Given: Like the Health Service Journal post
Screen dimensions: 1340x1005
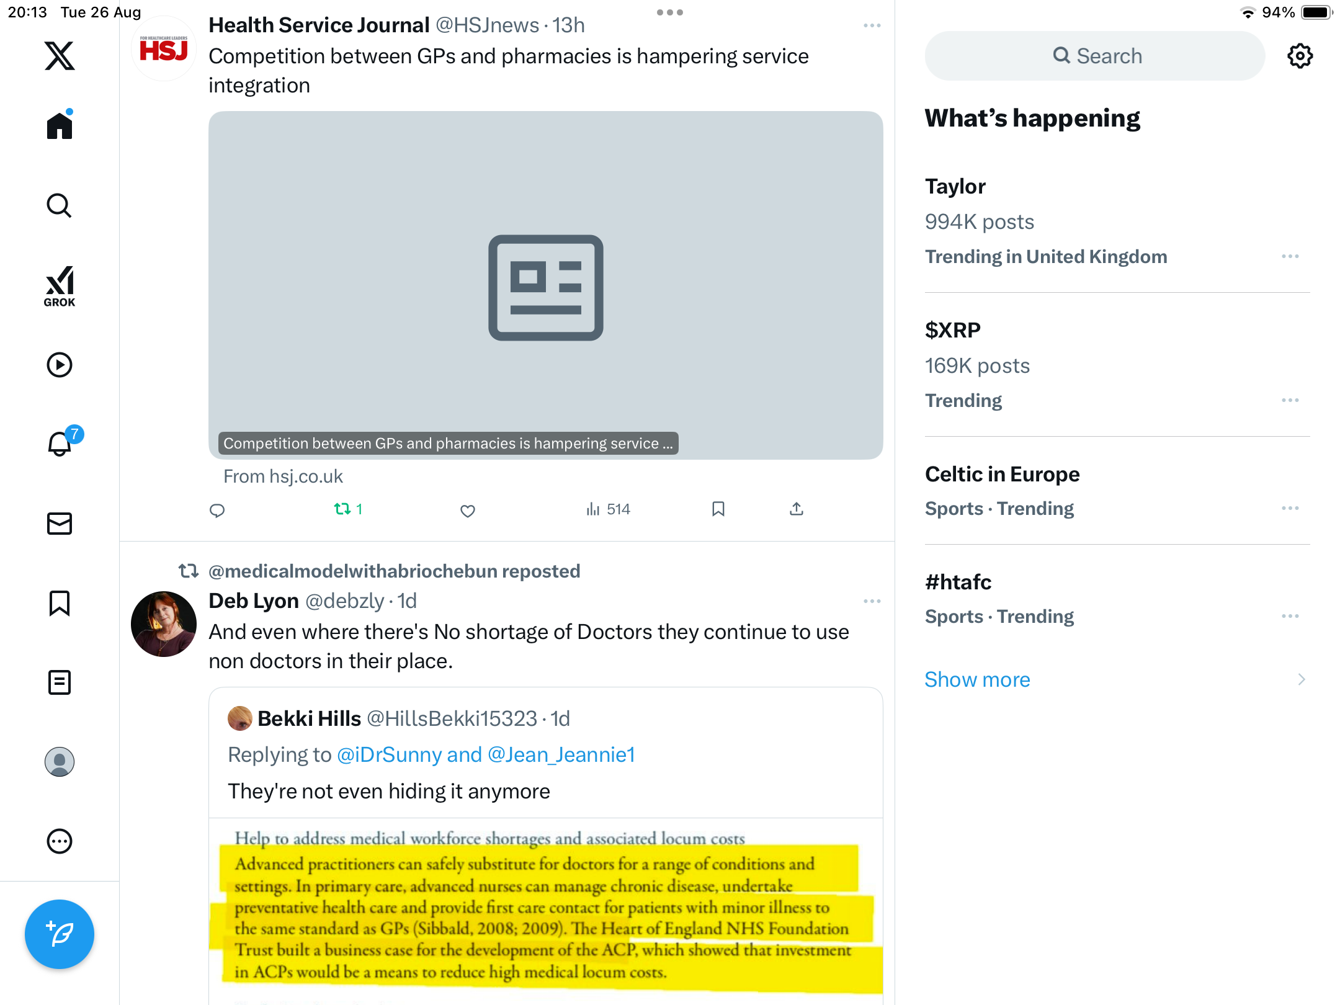Looking at the screenshot, I should (468, 511).
